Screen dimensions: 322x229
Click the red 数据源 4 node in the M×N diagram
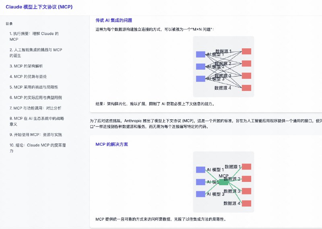click(246, 88)
